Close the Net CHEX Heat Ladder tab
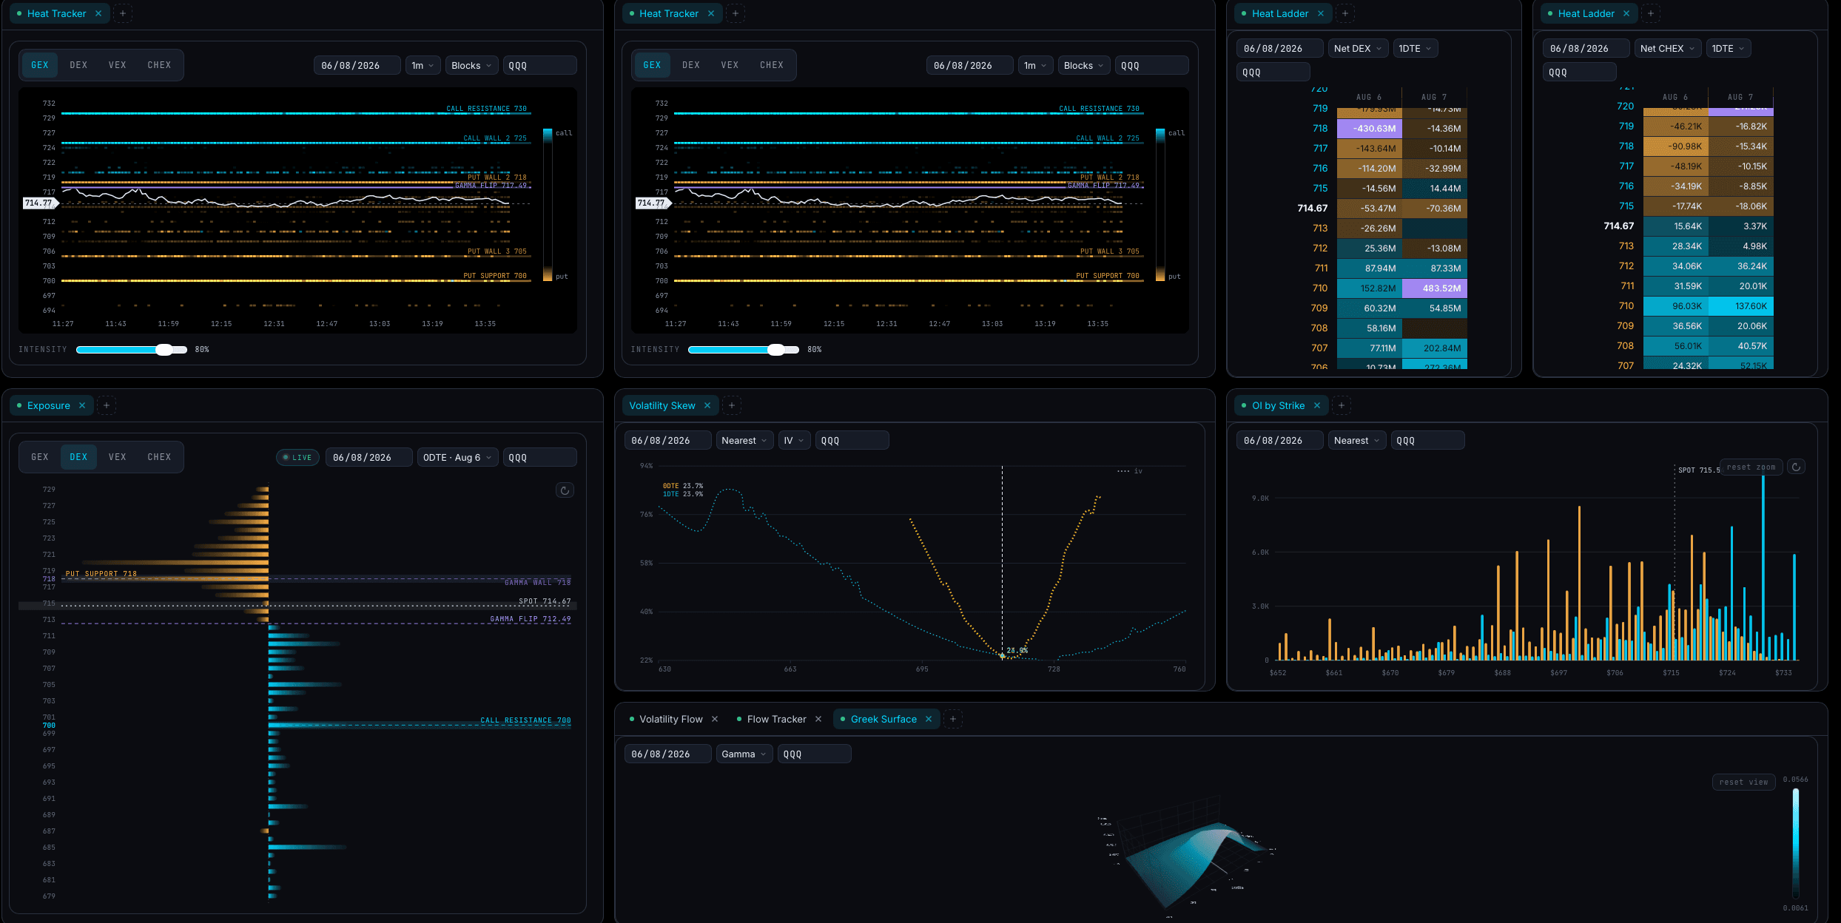1841x923 pixels. click(1626, 13)
